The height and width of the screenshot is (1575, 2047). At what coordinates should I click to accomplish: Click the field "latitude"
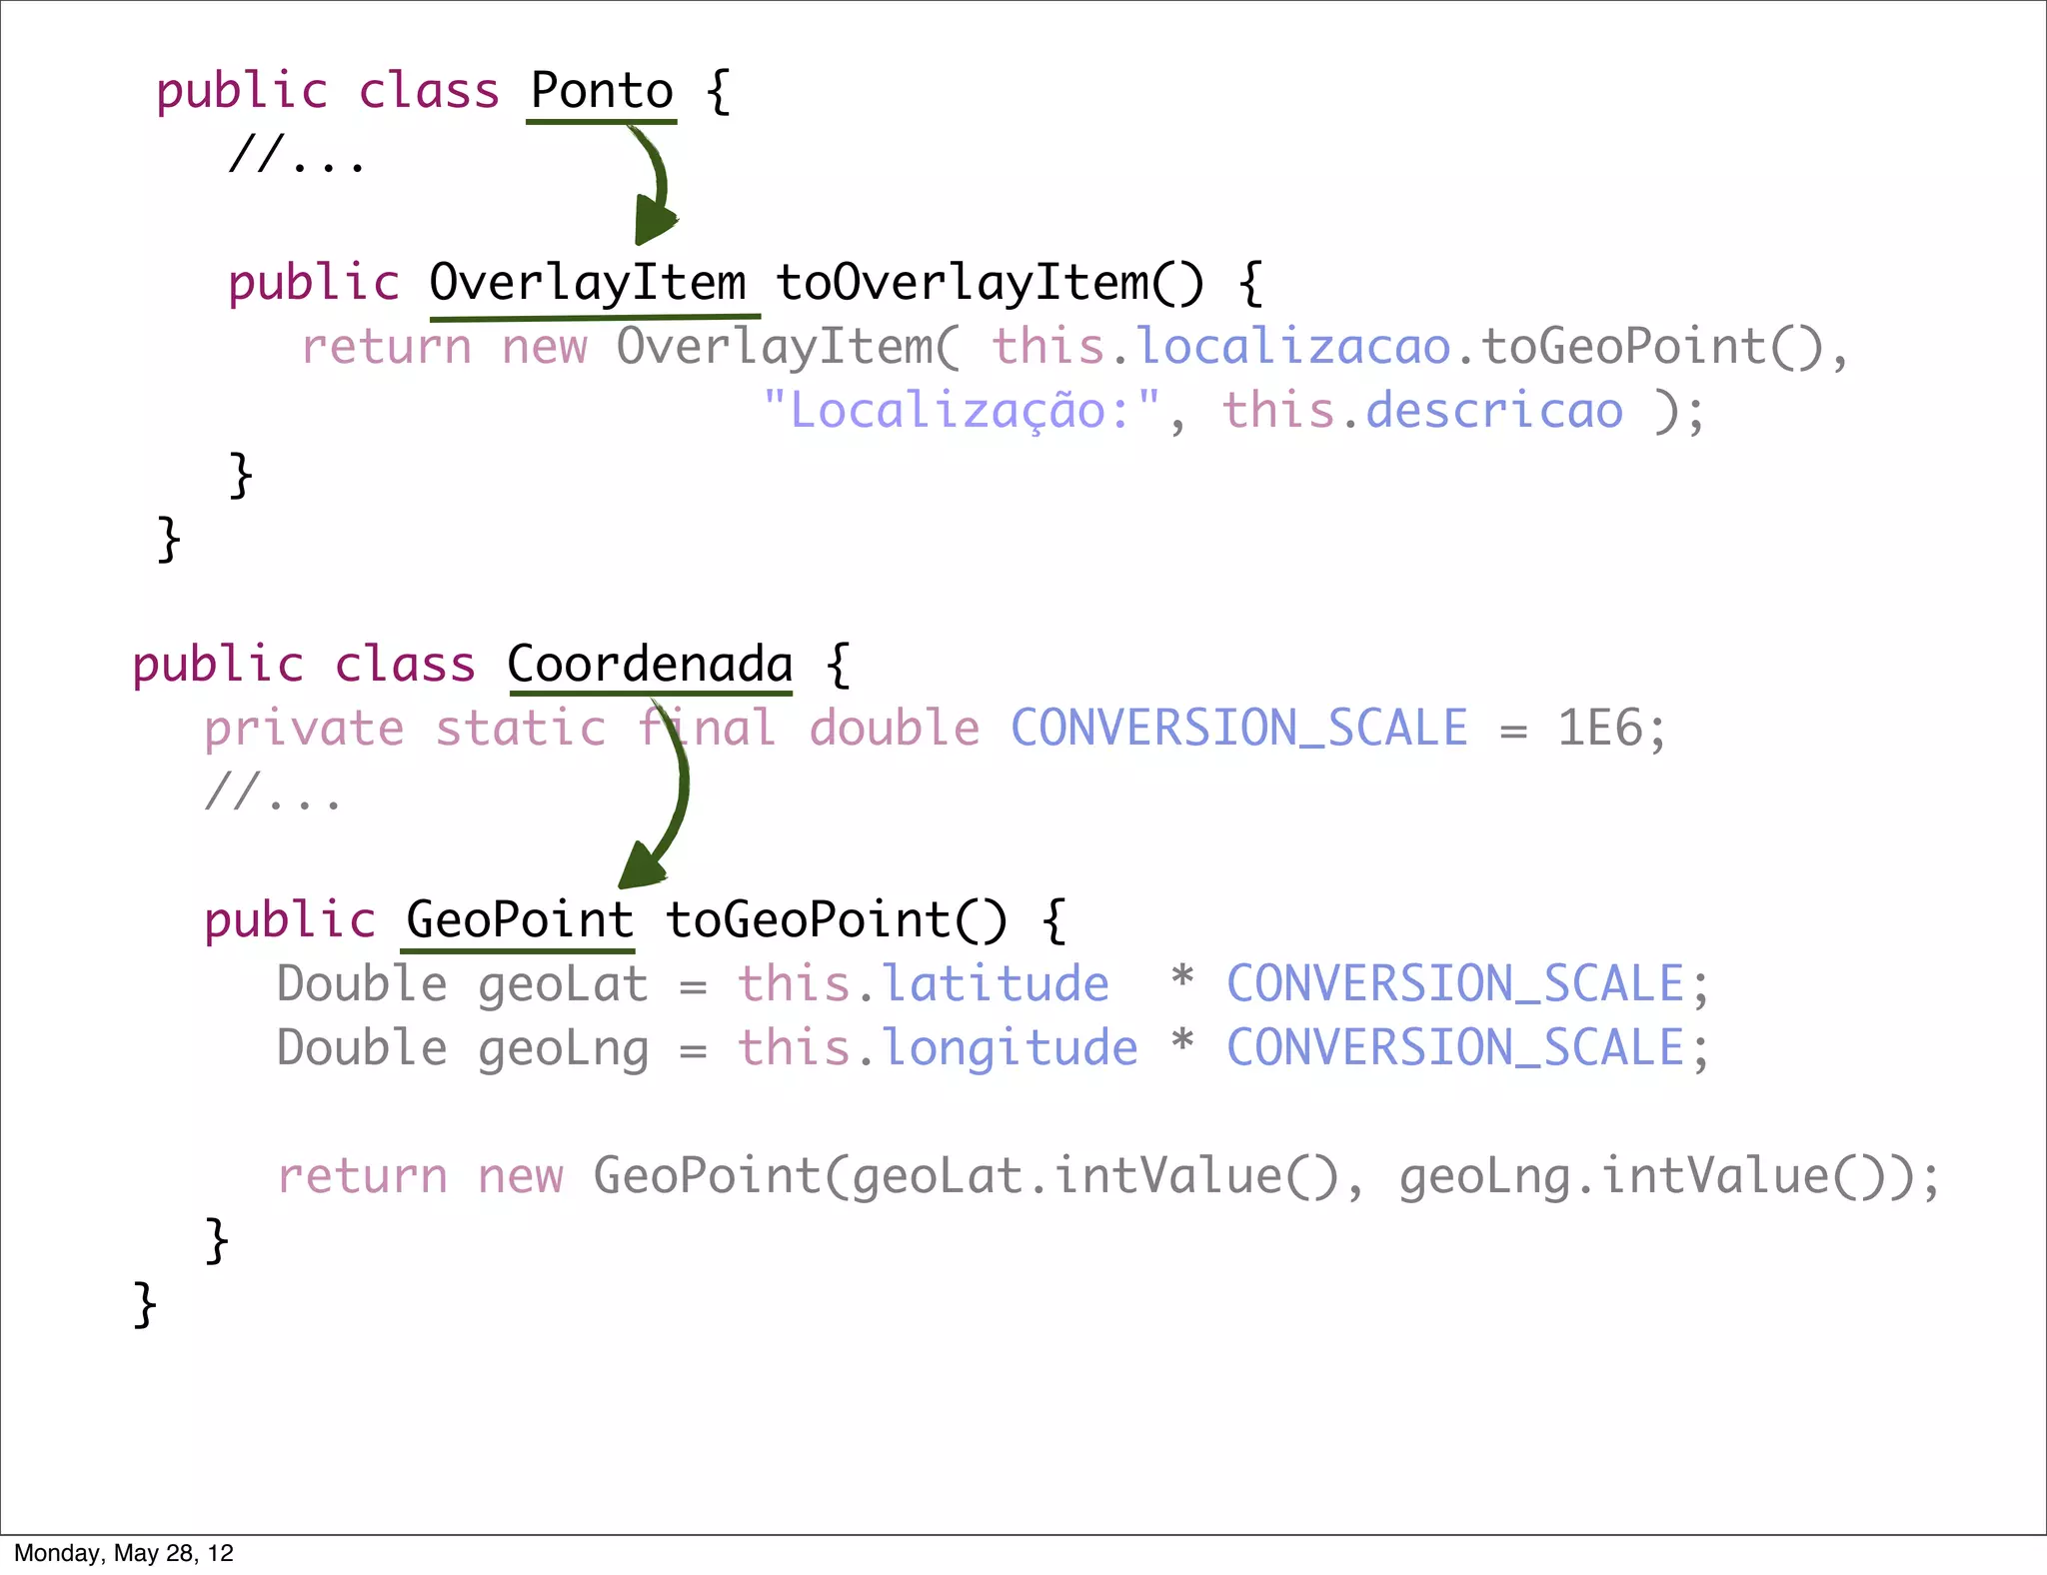click(996, 984)
